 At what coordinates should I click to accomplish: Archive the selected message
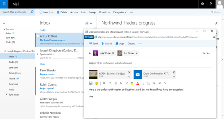74,12
